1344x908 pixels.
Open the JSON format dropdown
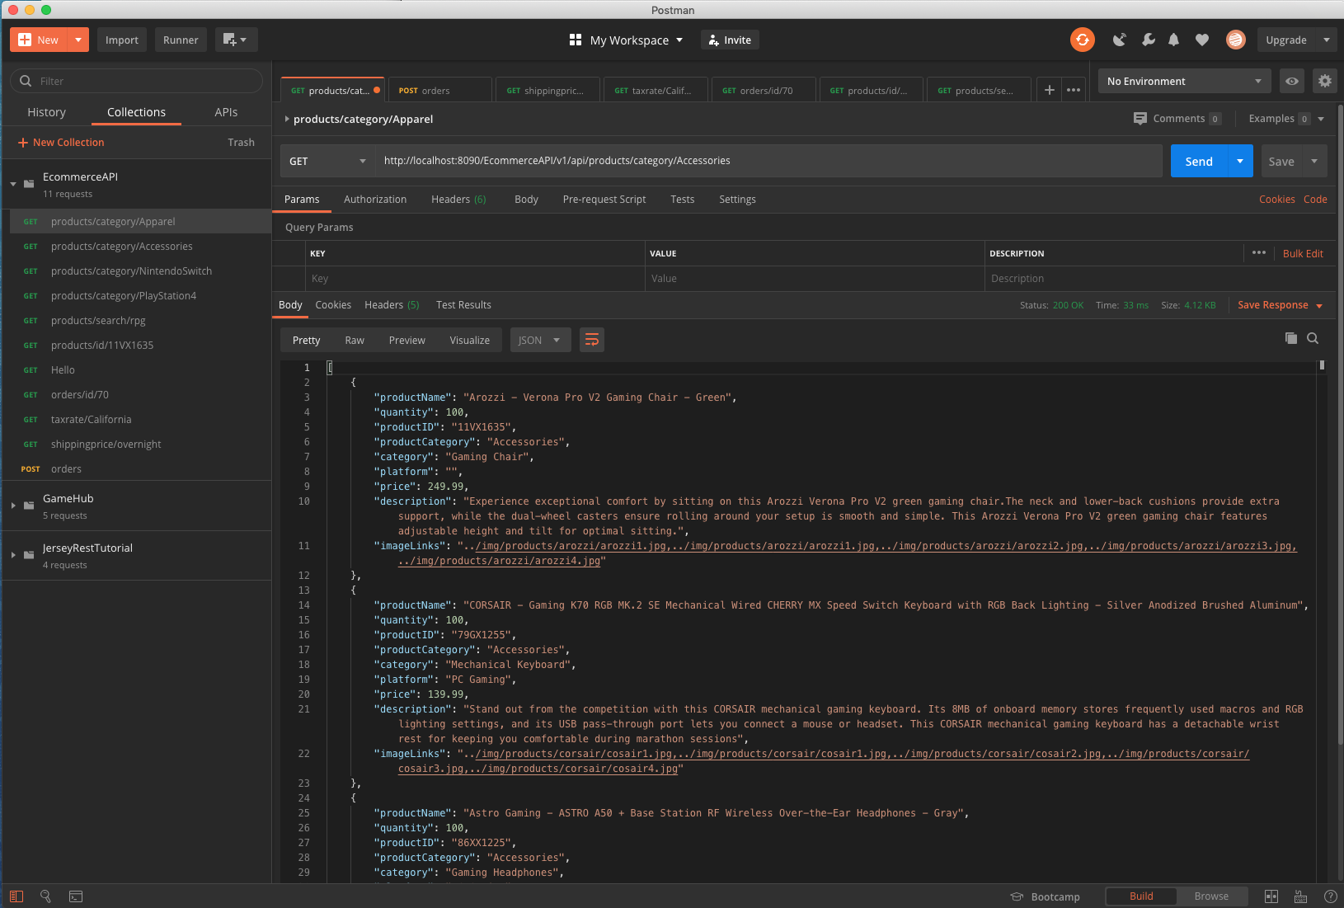pyautogui.click(x=540, y=340)
